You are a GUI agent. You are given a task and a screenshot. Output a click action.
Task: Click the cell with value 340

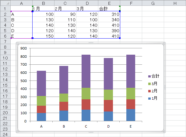coord(109,20)
